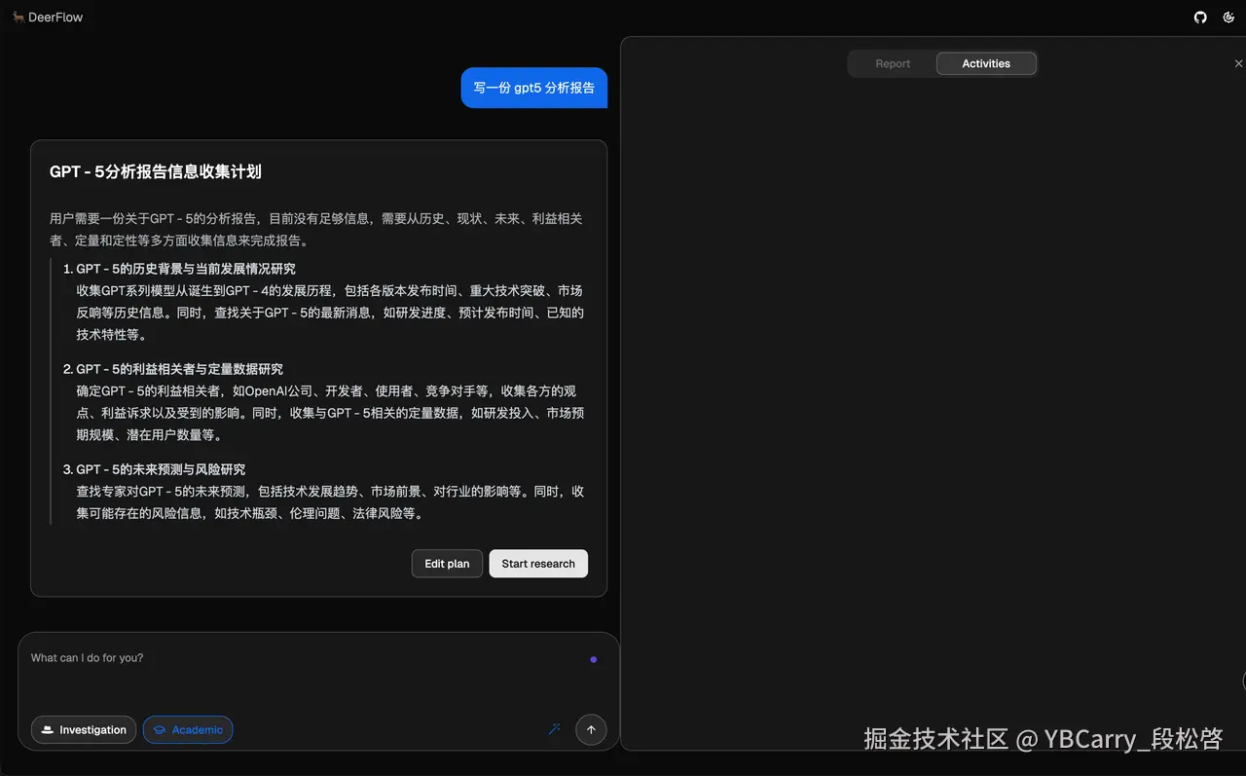Close the research panel with X
This screenshot has height=776, width=1246.
click(x=1238, y=63)
